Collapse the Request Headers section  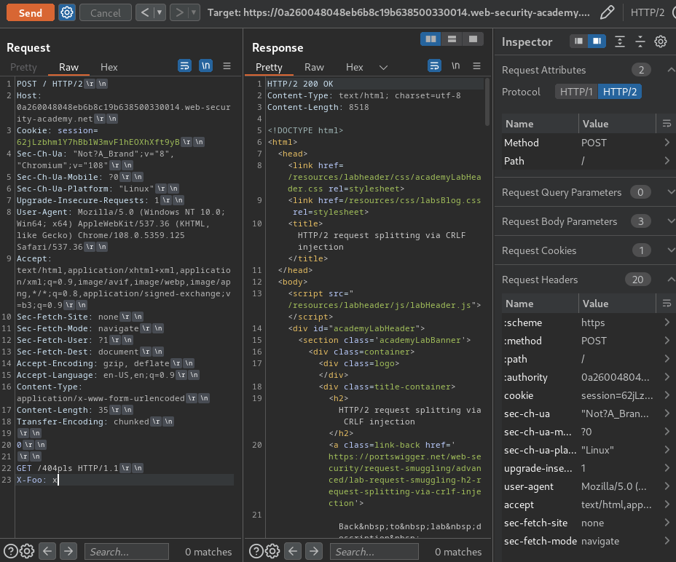pos(670,280)
